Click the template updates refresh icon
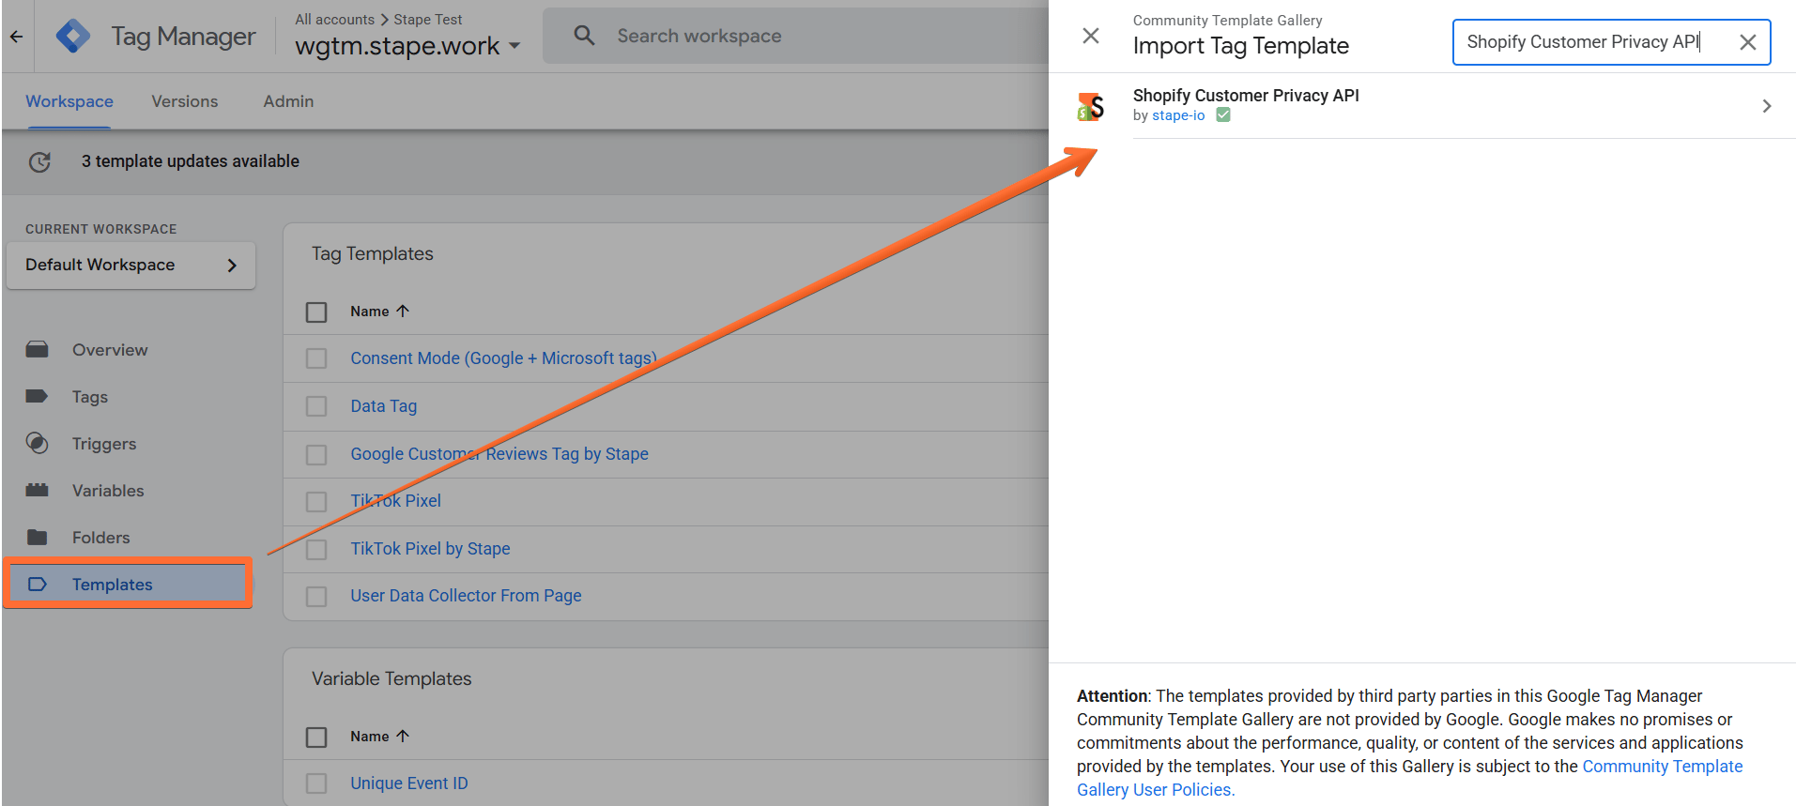Image resolution: width=1796 pixels, height=806 pixels. coord(39,161)
